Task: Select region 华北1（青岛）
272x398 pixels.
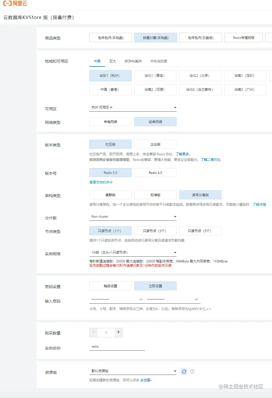Action: 155,76
